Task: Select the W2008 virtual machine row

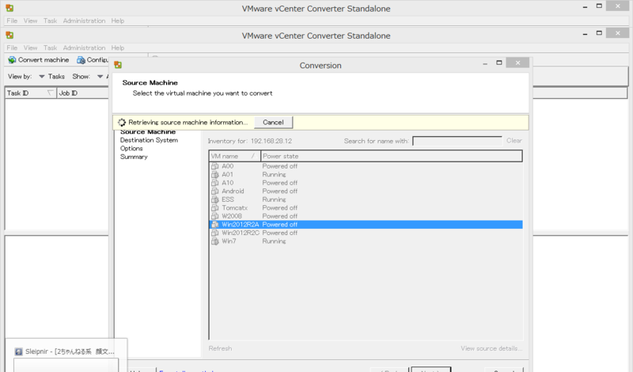Action: (366, 216)
